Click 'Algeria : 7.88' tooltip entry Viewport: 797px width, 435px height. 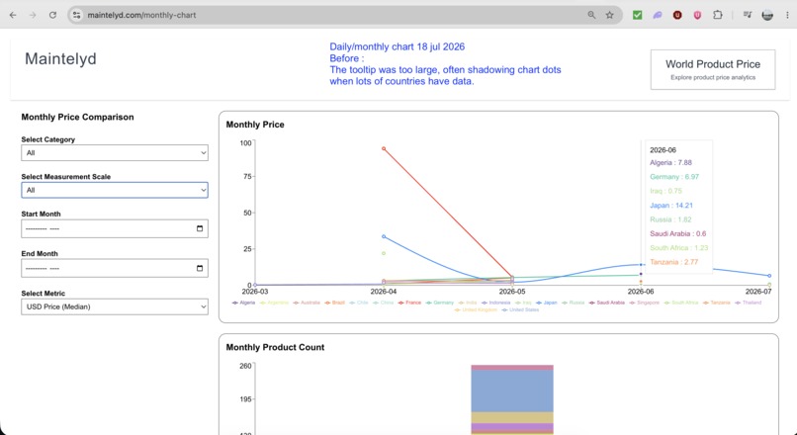coord(670,162)
